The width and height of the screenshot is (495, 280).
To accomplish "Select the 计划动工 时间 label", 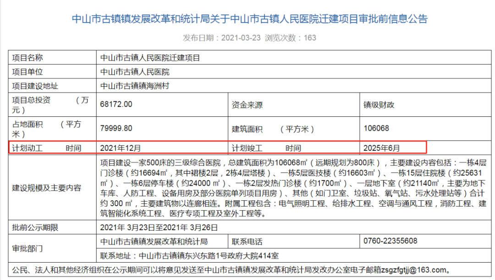I will coord(47,148).
